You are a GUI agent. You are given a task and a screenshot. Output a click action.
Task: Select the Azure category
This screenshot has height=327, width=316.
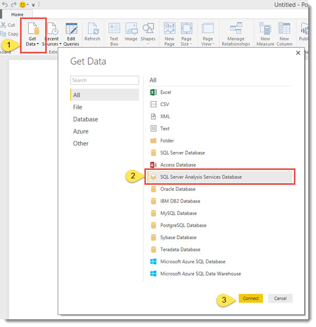[105, 131]
